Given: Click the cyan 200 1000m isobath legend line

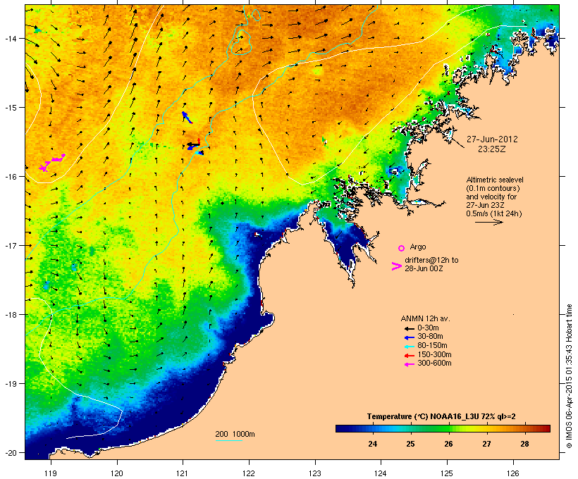Looking at the screenshot, I should tap(229, 440).
